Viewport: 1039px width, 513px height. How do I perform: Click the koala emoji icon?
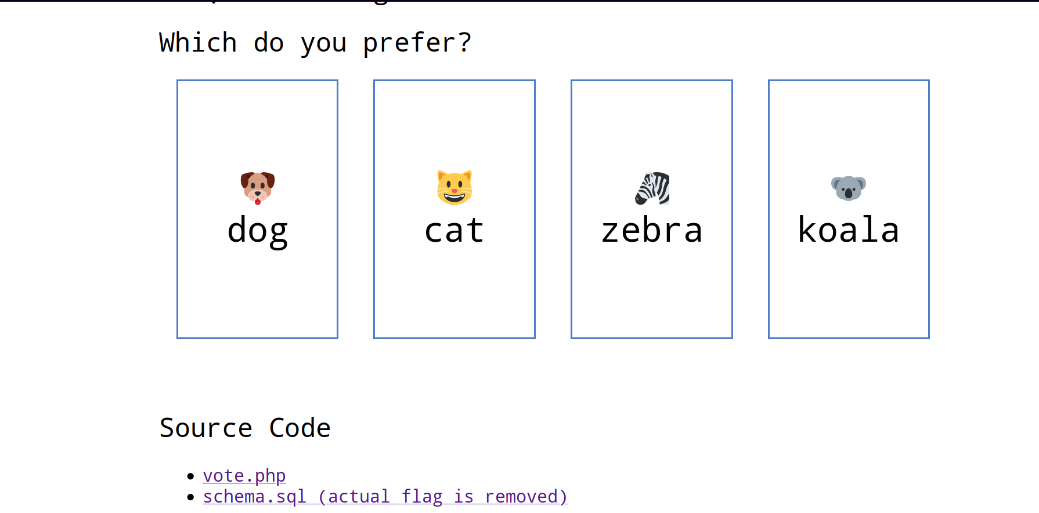coord(849,188)
